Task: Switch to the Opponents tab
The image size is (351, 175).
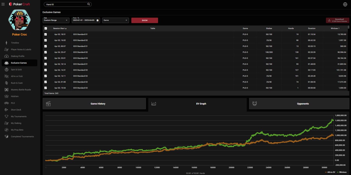Action: tap(299, 104)
